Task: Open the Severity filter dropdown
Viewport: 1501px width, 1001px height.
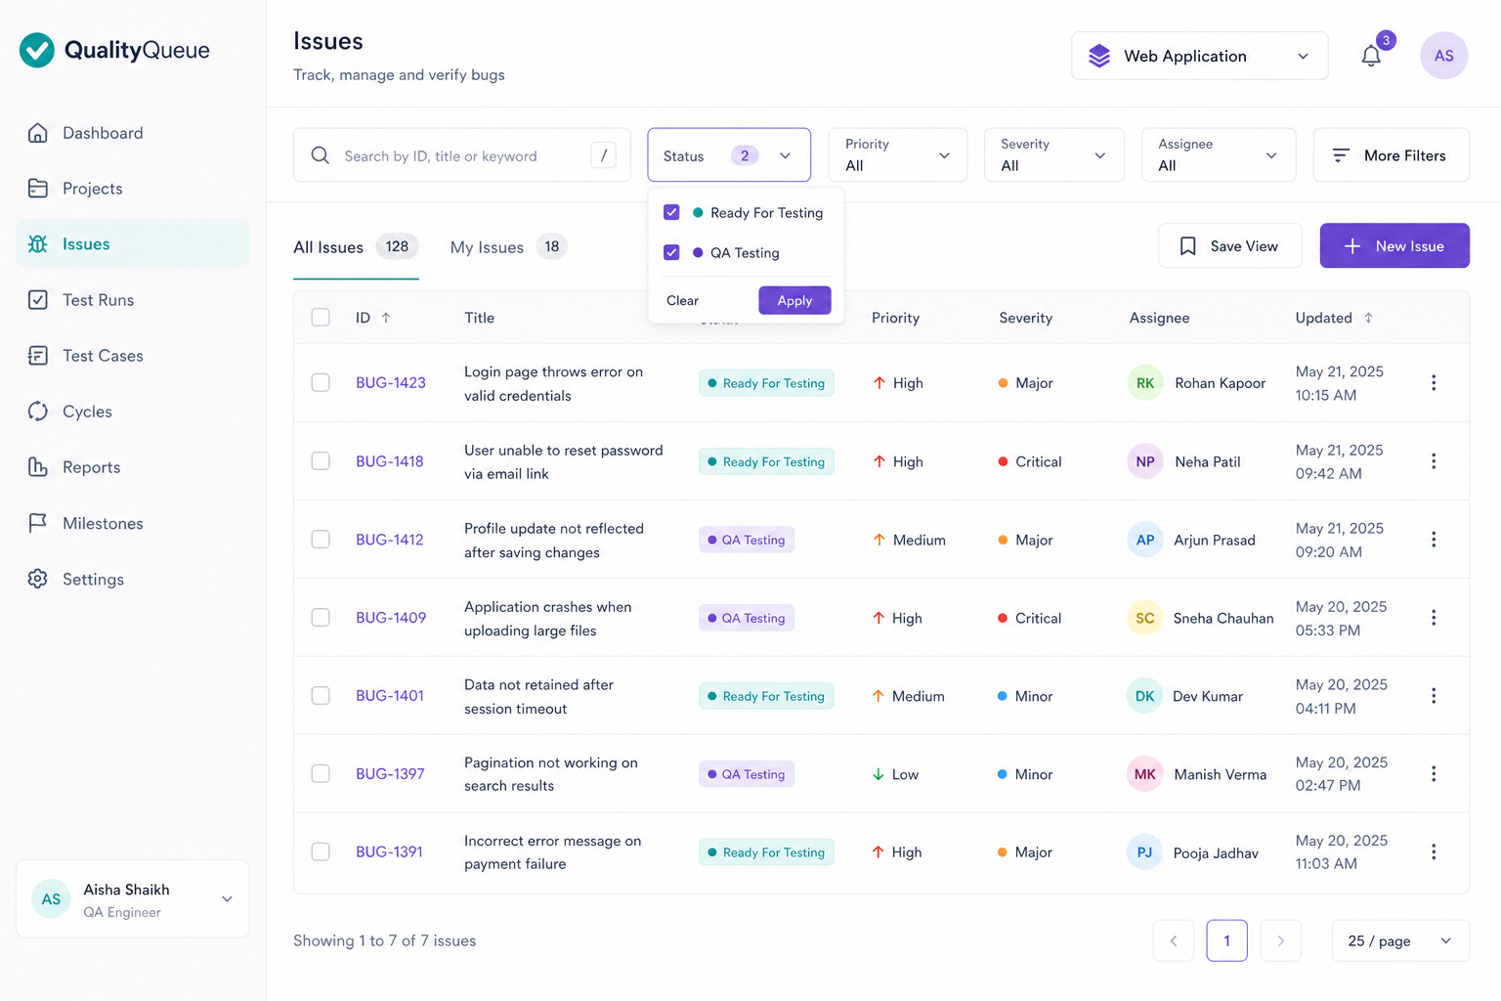Action: [1054, 155]
